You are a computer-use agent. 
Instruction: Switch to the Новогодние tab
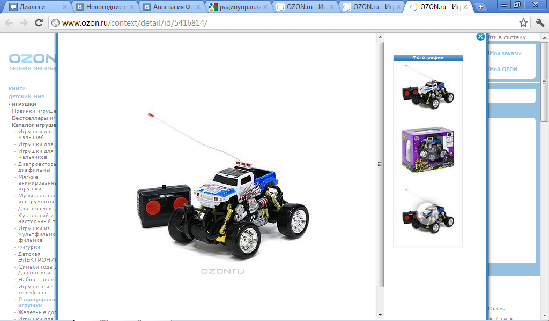click(103, 7)
